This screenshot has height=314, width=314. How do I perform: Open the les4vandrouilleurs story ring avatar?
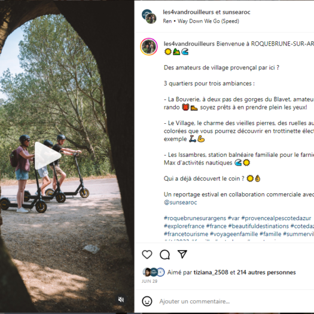149,47
